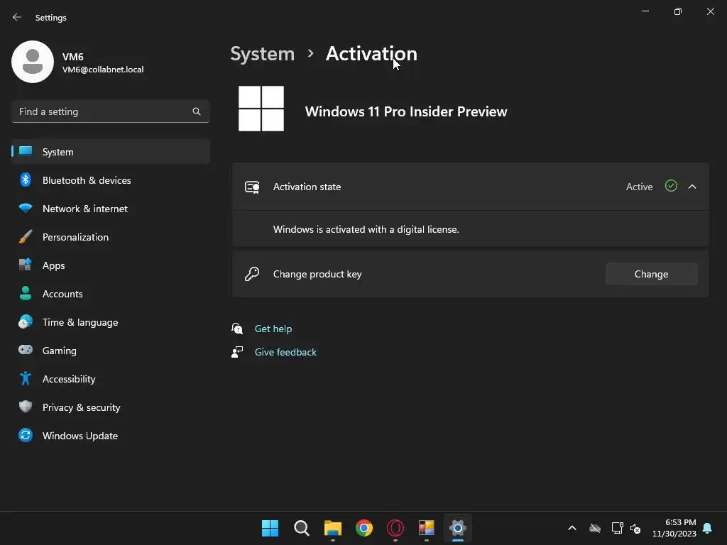
Task: Show hidden system tray icons
Action: pyautogui.click(x=572, y=528)
